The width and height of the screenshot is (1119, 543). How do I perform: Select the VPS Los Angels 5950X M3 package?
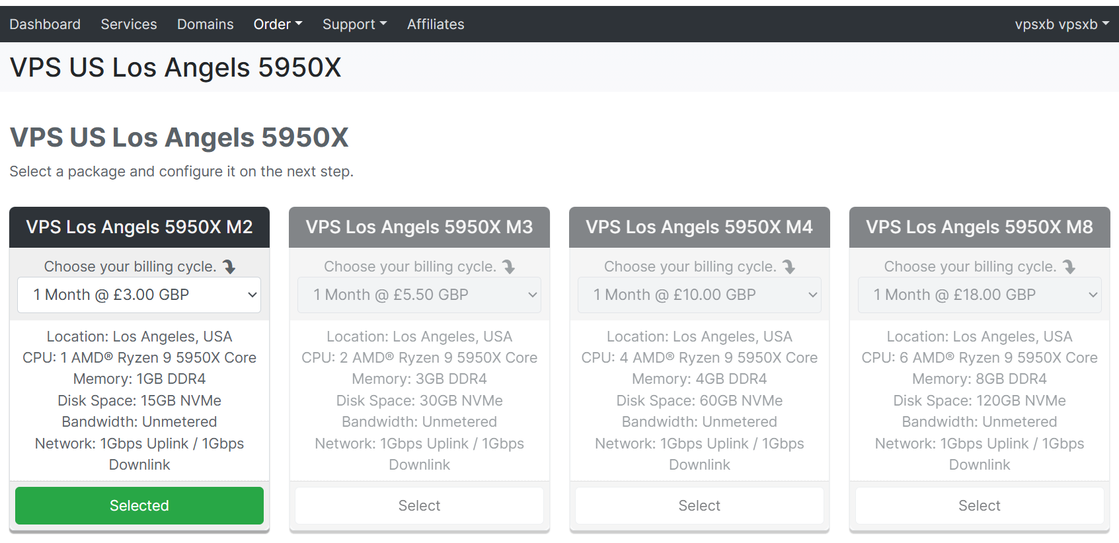click(419, 505)
